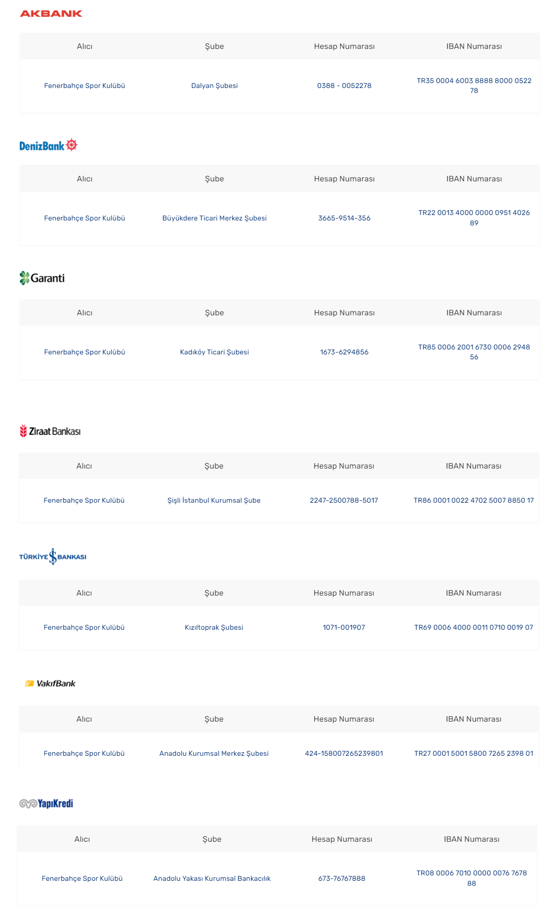Click the Akbank logo
This screenshot has width=553, height=908.
51,14
